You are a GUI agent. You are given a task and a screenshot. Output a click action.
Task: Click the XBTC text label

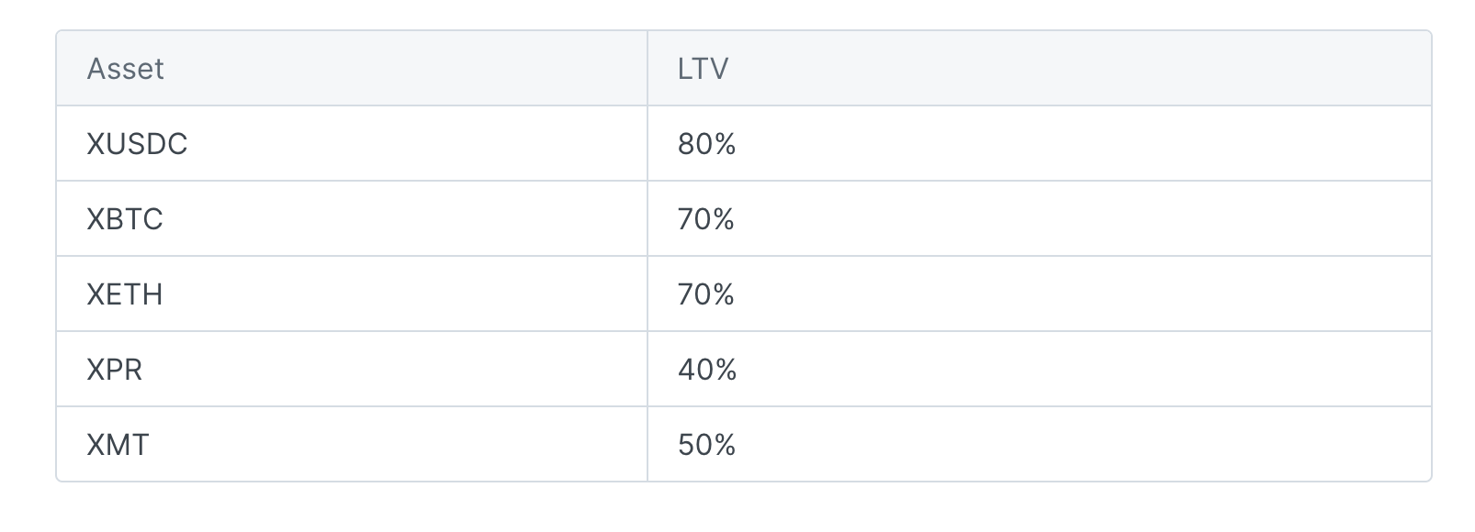tap(125, 219)
